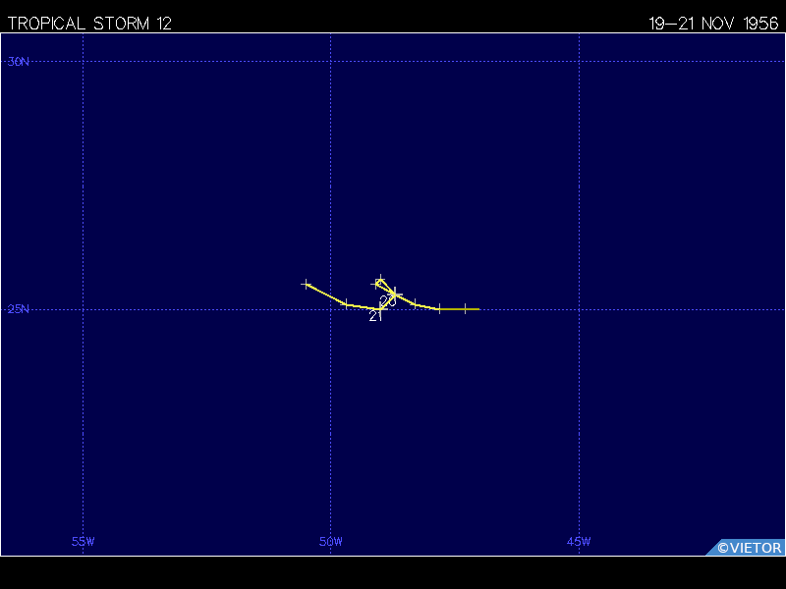
Task: Click the 45W longitude label
Action: point(579,542)
